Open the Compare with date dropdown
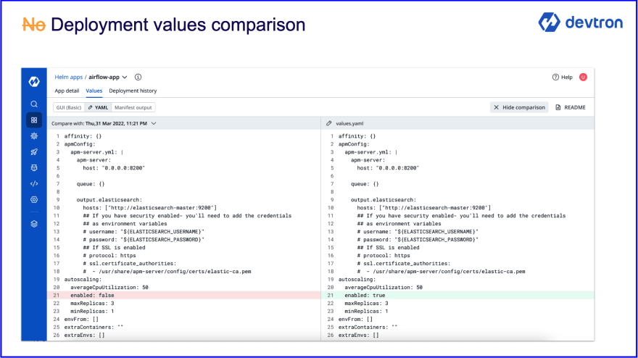The image size is (638, 358). pyautogui.click(x=104, y=123)
